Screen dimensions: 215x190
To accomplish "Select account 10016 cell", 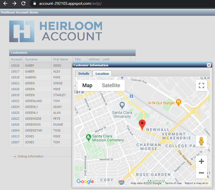I will coord(16,65).
